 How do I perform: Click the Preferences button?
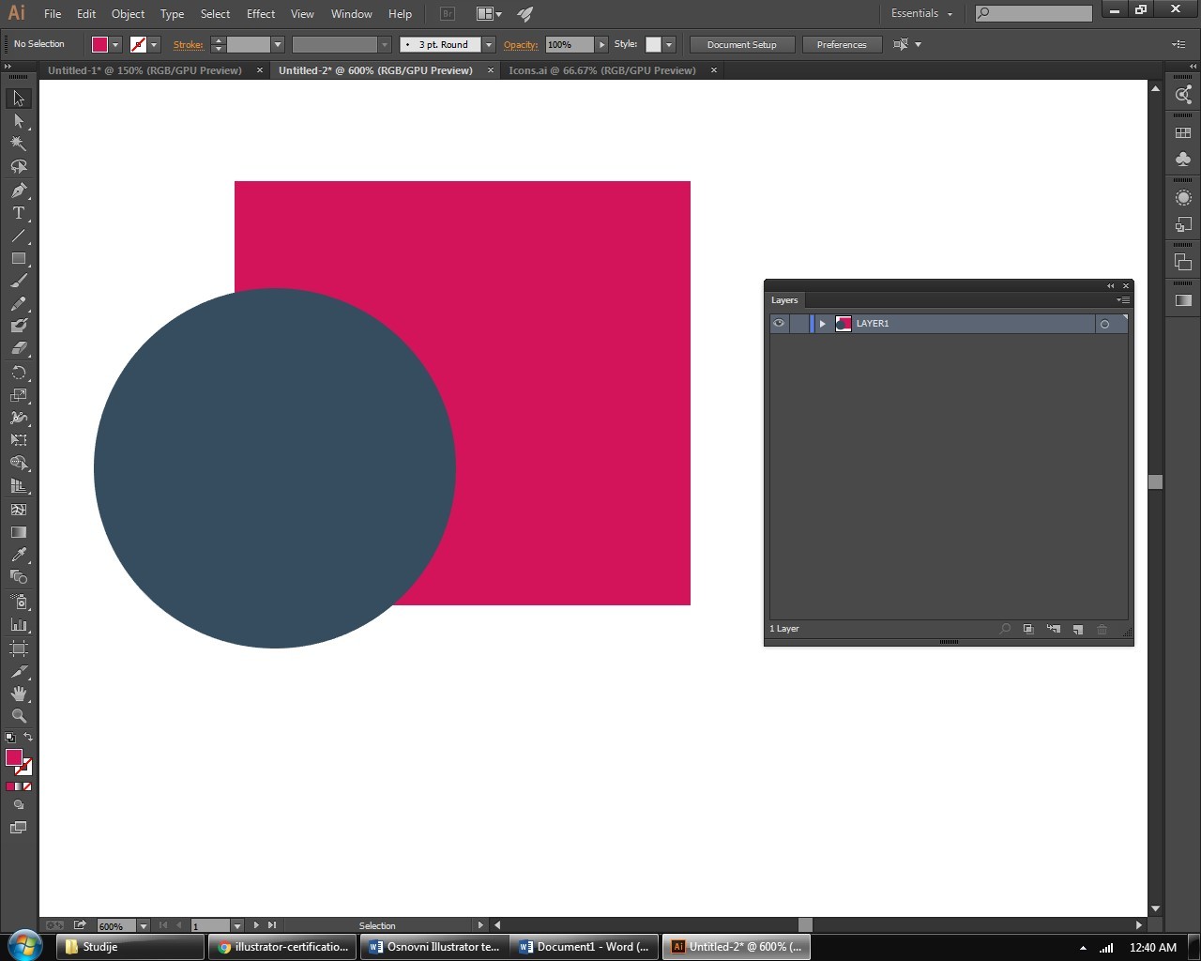[x=841, y=45]
